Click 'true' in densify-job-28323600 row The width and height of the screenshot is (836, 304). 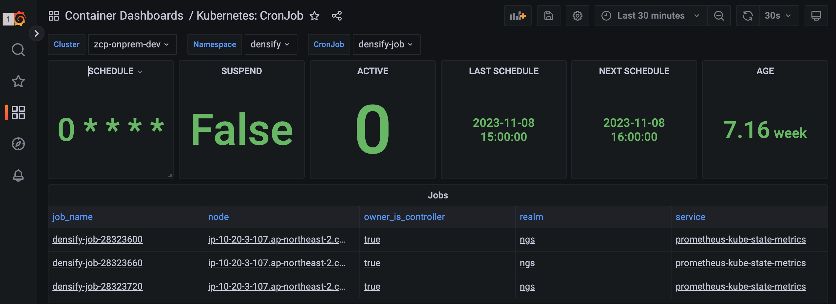(x=372, y=240)
